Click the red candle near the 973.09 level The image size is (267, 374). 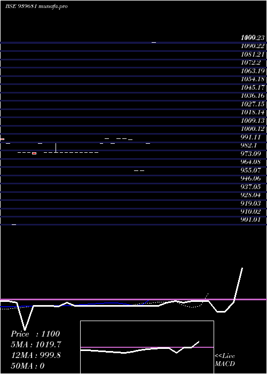click(x=34, y=153)
